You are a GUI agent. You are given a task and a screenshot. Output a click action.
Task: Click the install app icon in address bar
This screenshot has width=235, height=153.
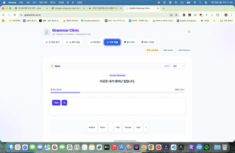pos(171,15)
